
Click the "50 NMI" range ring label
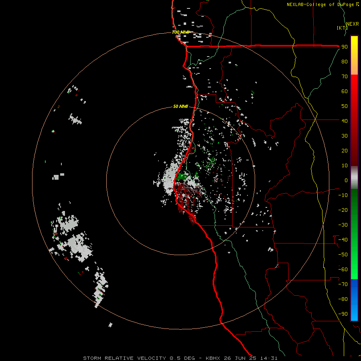tap(180, 106)
